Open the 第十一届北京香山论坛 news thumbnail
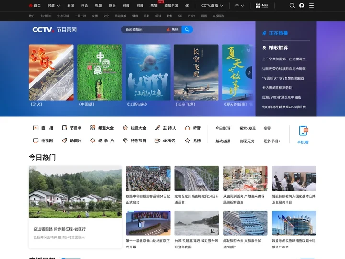Viewport: 345px width, 259px height. tap(148, 223)
